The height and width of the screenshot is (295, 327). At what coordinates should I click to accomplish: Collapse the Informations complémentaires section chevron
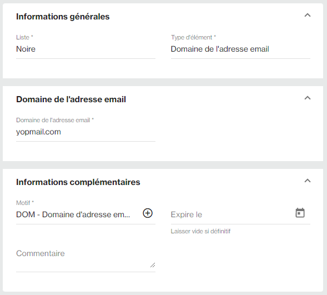308,181
